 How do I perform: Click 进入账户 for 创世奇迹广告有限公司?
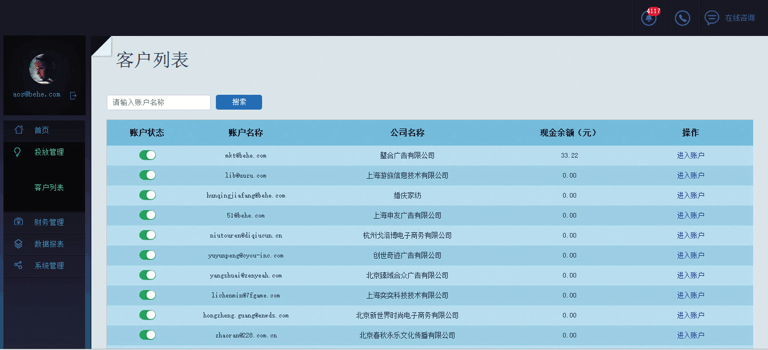click(691, 255)
